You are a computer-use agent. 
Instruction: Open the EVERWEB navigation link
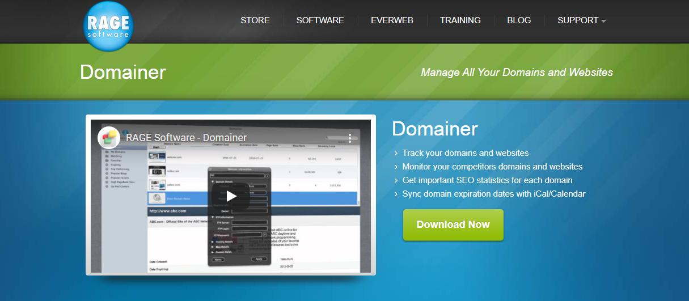(x=392, y=20)
